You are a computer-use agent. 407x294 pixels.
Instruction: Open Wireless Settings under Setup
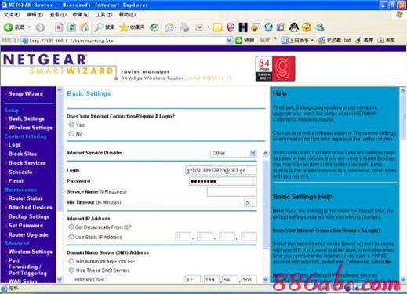(31, 128)
